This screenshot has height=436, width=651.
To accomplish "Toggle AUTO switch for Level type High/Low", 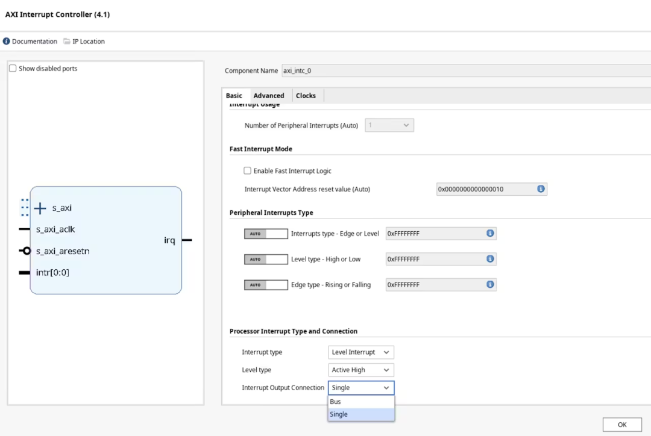I will tap(266, 260).
